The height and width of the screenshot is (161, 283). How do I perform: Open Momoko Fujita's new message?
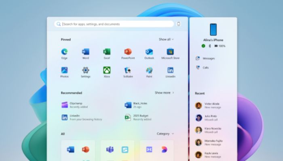(x=209, y=142)
